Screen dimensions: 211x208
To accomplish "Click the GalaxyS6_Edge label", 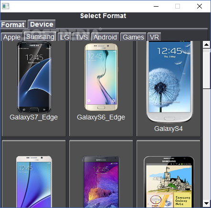I will pyautogui.click(x=101, y=117).
